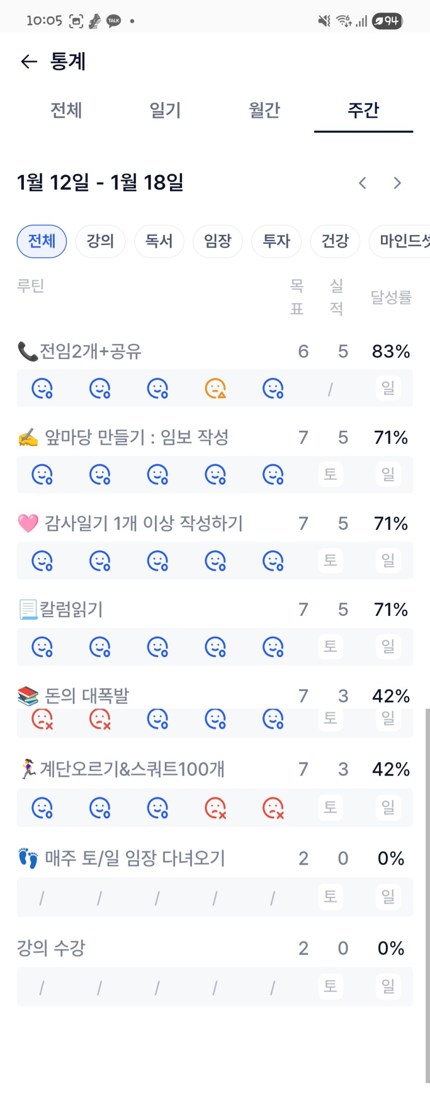This screenshot has width=430, height=1094.
Task: Switch to the 월간 tab
Action: 265,110
